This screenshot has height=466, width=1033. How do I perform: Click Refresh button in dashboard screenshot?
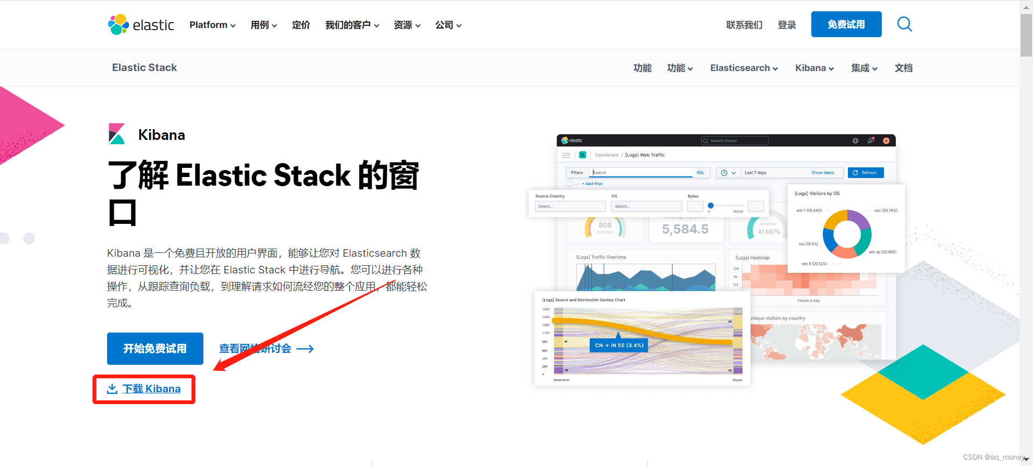[x=866, y=173]
